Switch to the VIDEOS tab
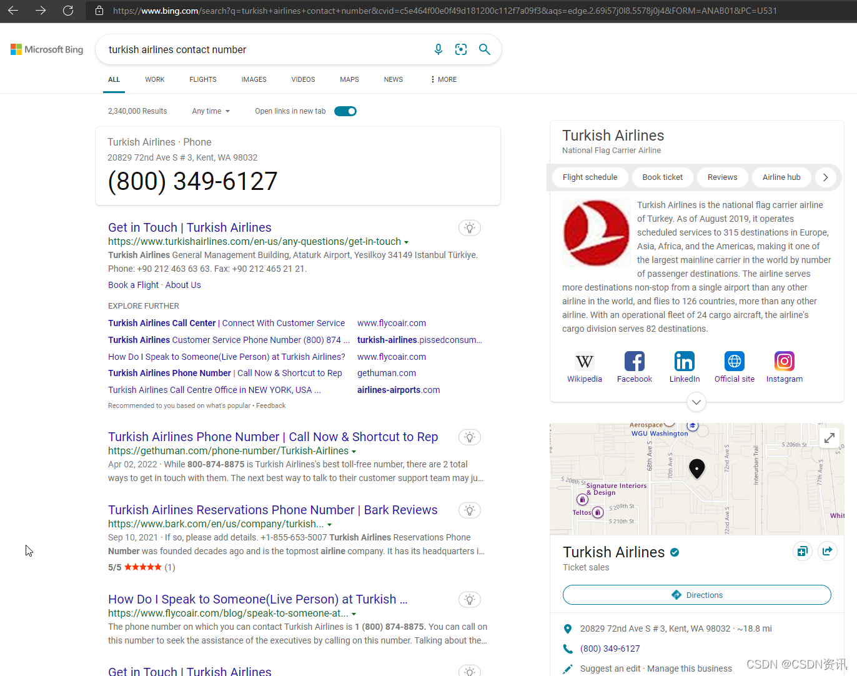Screen dimensions: 857x676 [x=303, y=79]
